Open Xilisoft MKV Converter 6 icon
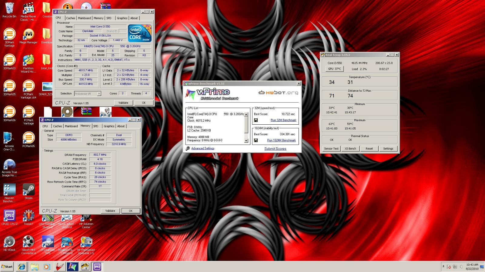485x272 pixels. (28, 245)
